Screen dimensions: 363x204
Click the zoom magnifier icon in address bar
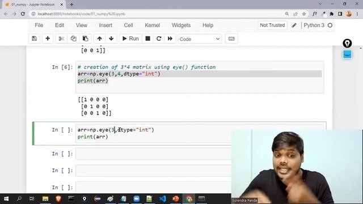[x=287, y=14]
